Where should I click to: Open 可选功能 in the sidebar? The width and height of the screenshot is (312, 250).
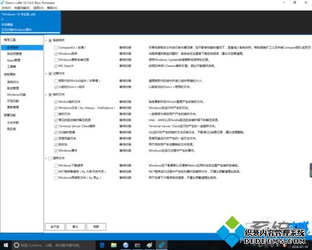coord(13,101)
